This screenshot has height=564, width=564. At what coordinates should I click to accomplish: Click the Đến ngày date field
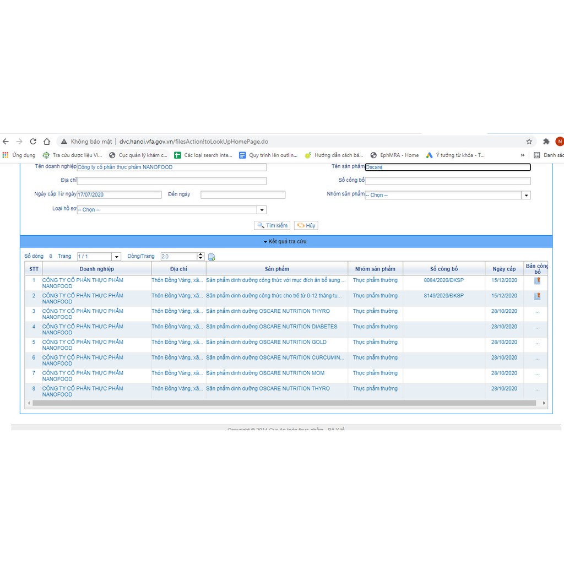(x=243, y=194)
